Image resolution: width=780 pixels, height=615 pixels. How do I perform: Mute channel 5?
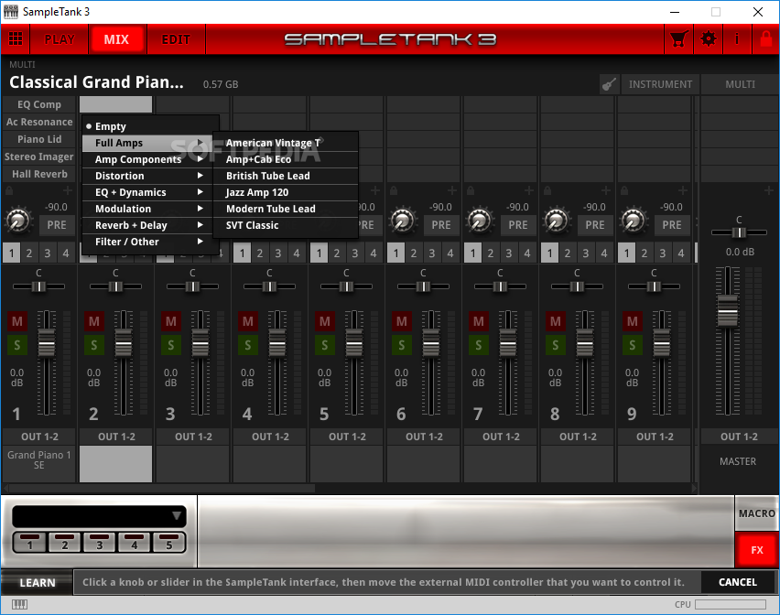[x=324, y=321]
